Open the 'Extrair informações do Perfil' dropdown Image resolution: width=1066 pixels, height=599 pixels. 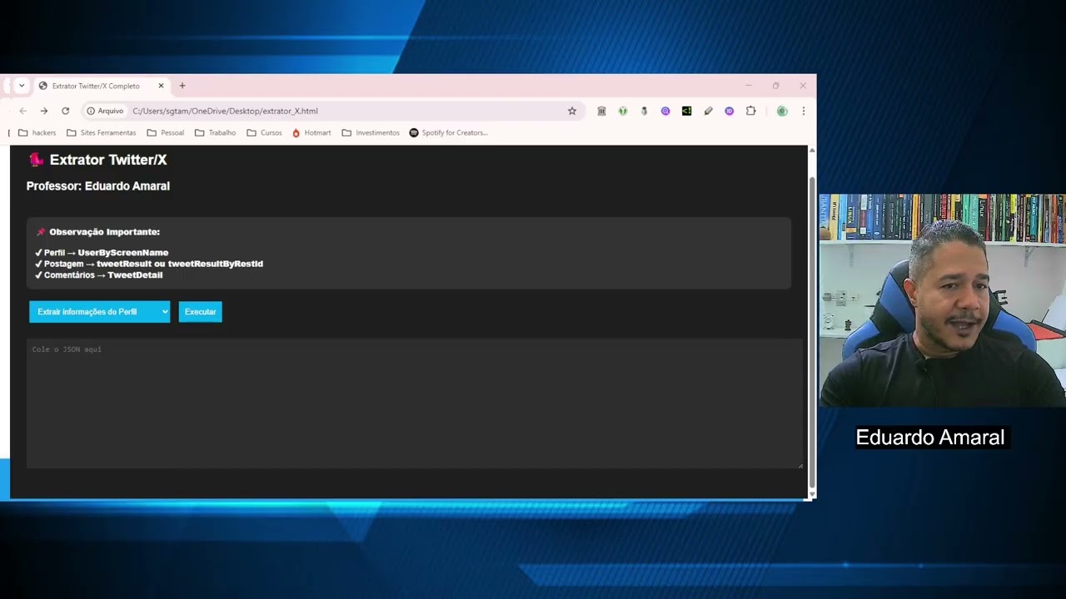[x=99, y=312]
